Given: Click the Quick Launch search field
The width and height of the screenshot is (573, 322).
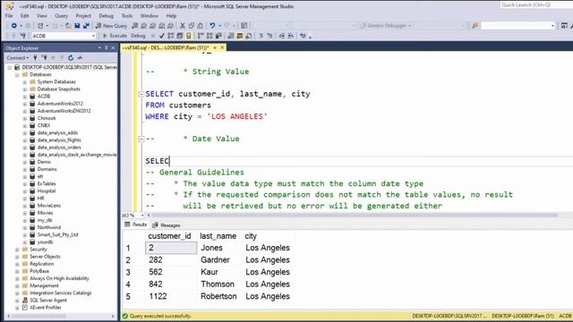Looking at the screenshot, I should 536,5.
